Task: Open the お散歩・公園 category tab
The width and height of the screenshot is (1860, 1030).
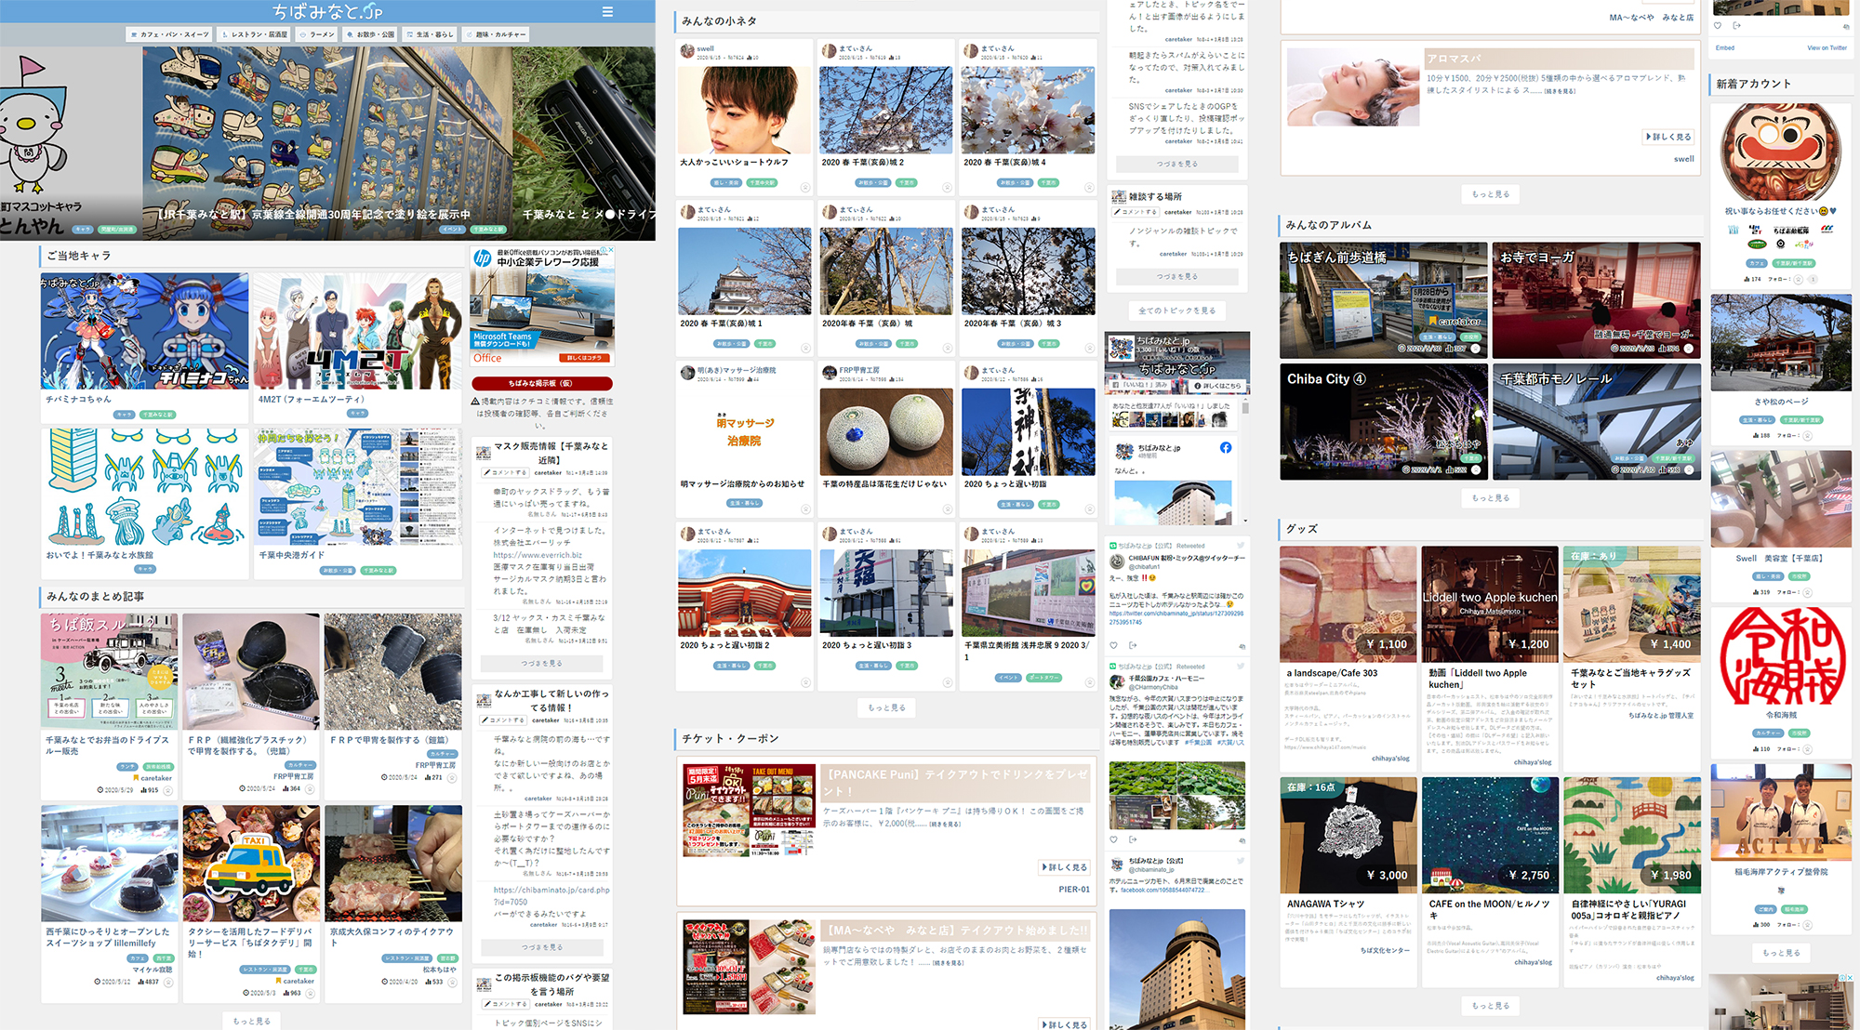Action: [370, 34]
